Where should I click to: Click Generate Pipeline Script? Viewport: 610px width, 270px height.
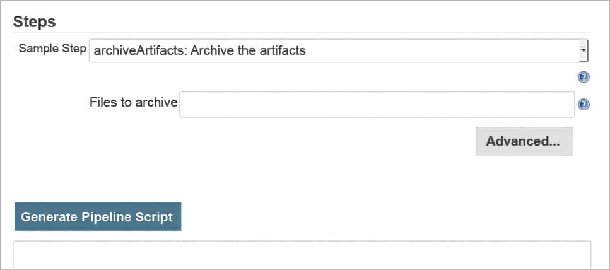pos(97,217)
